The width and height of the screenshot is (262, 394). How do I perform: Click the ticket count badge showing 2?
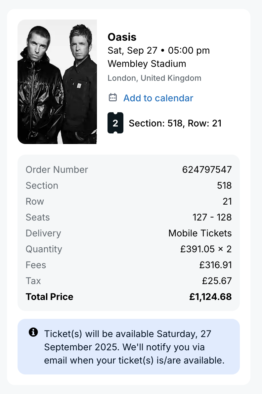click(x=115, y=123)
